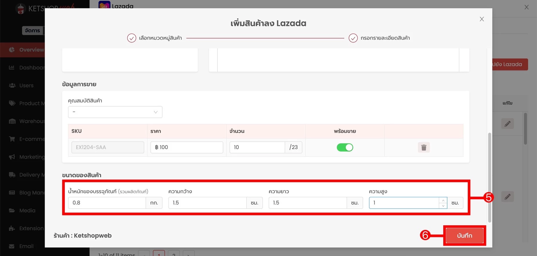This screenshot has width=537, height=256.
Task: Click the Product tag icon
Action: (x=12, y=103)
